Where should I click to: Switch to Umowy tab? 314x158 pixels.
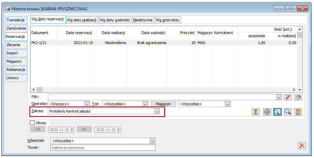(16, 78)
